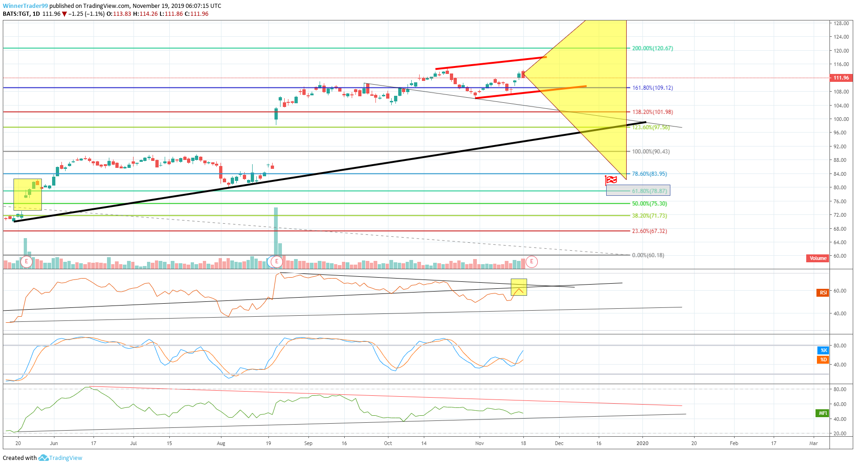Click the red flag marker near 84.00
Viewport: 856px width, 466px height.
tap(611, 180)
